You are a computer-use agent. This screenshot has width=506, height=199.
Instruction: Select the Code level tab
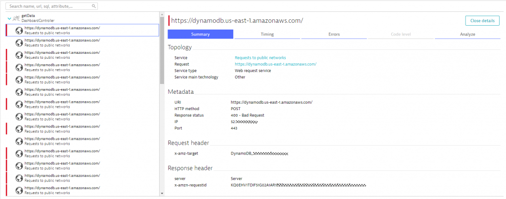tap(401, 34)
